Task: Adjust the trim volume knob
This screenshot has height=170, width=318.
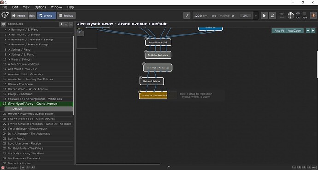Action: pos(290,16)
